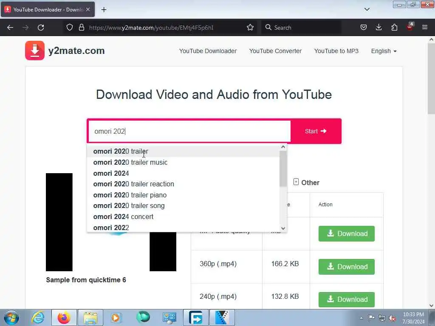Open Windows Explorer folder from taskbar
This screenshot has width=435, height=326.
[90, 318]
